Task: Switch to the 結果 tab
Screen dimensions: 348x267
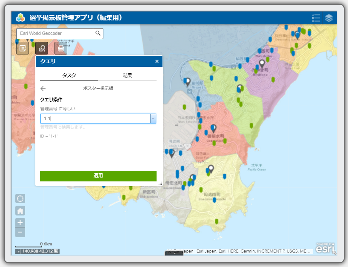Action: tap(127, 75)
